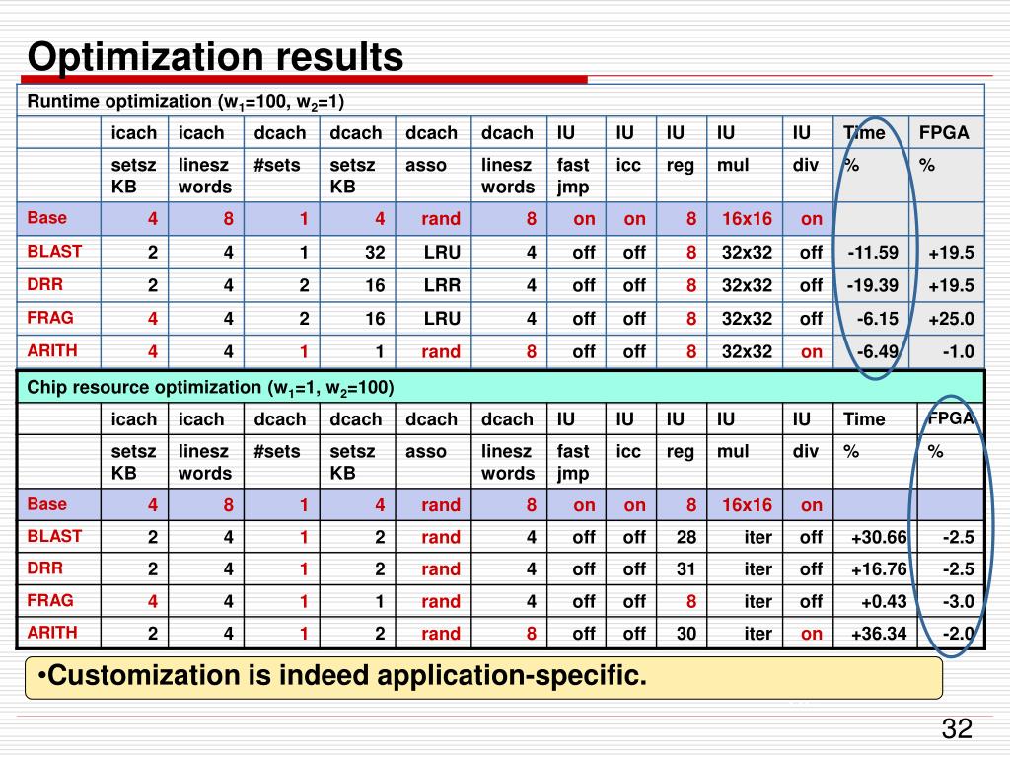Select '#sets' subheader in the chip resource table
This screenshot has width=1010, height=758.
277,451
